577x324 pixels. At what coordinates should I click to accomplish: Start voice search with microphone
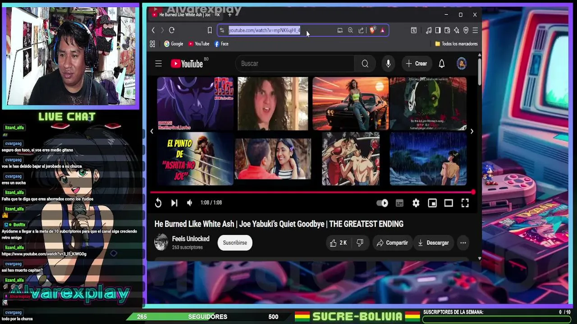pos(388,63)
